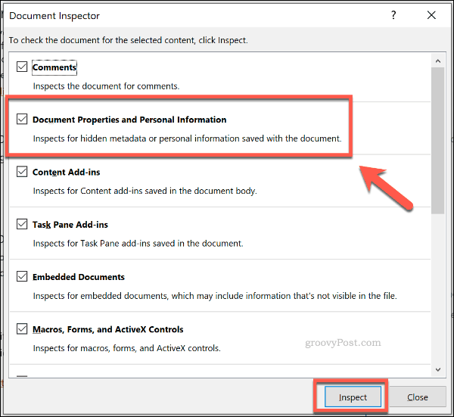Image resolution: width=454 pixels, height=417 pixels.
Task: Uncheck the Comments checkbox
Action: [x=22, y=67]
